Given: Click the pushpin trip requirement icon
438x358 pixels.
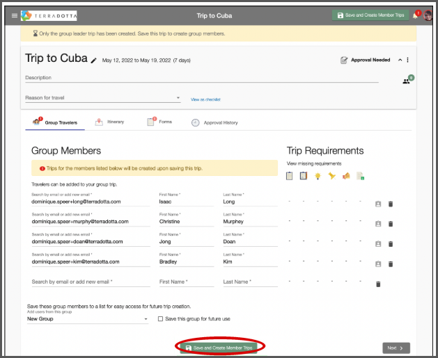Looking at the screenshot, I should pos(331,176).
